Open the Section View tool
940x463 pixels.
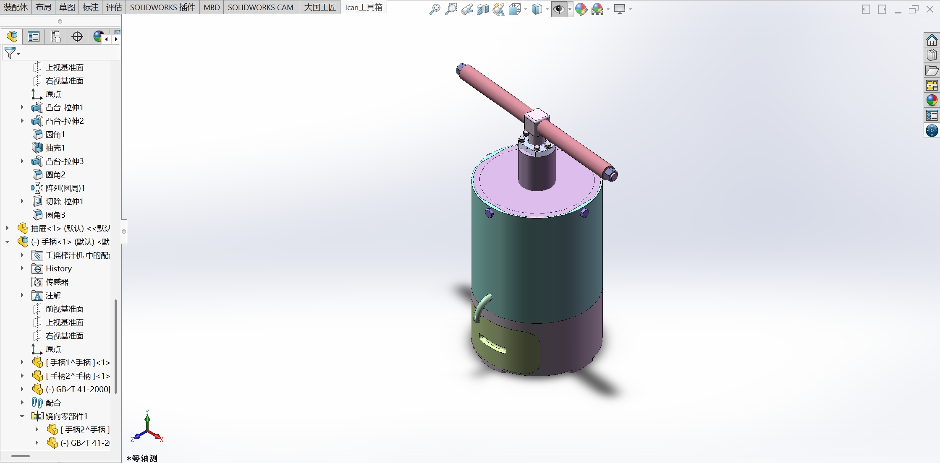[482, 9]
